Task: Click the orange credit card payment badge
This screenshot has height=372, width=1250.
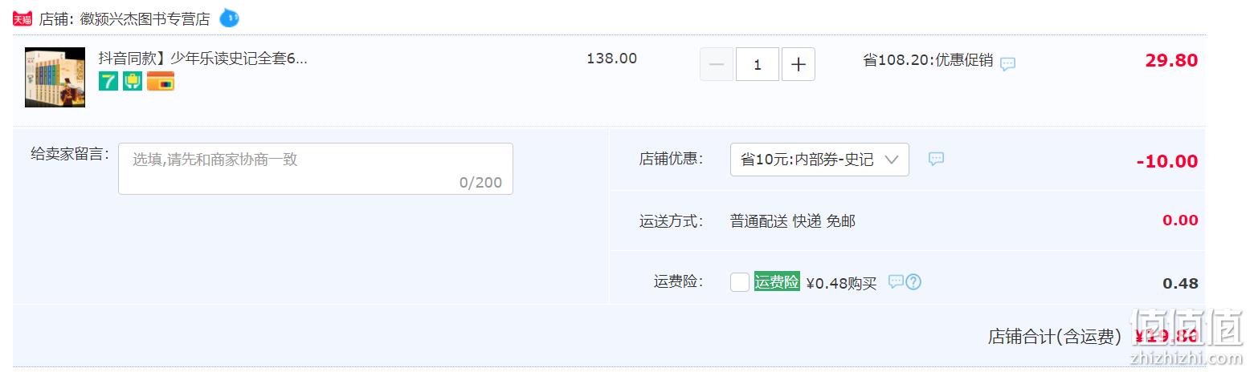Action: click(161, 81)
